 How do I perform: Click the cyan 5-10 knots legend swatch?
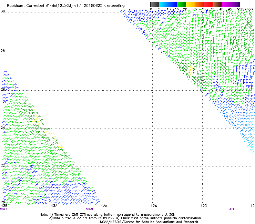pos(163,4)
